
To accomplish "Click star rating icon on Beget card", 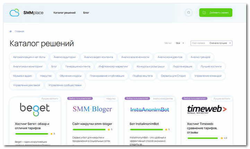I will pyautogui.click(x=52, y=134).
